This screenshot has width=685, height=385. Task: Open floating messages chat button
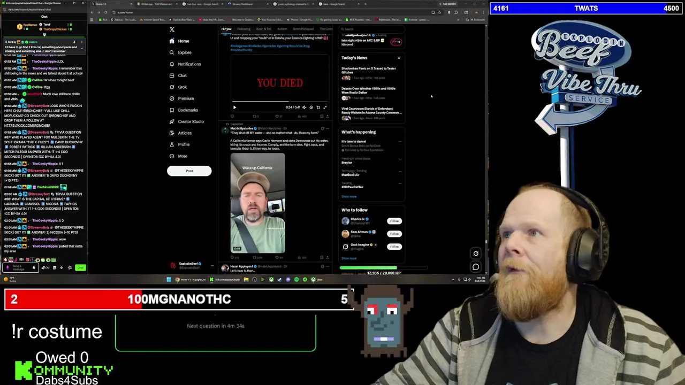click(x=476, y=267)
